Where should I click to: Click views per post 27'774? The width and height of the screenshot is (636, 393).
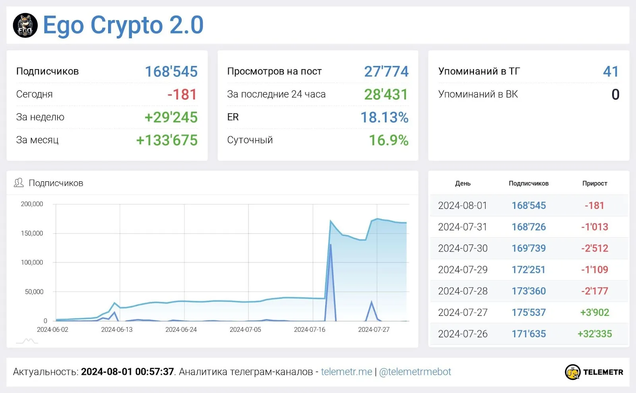click(x=386, y=72)
